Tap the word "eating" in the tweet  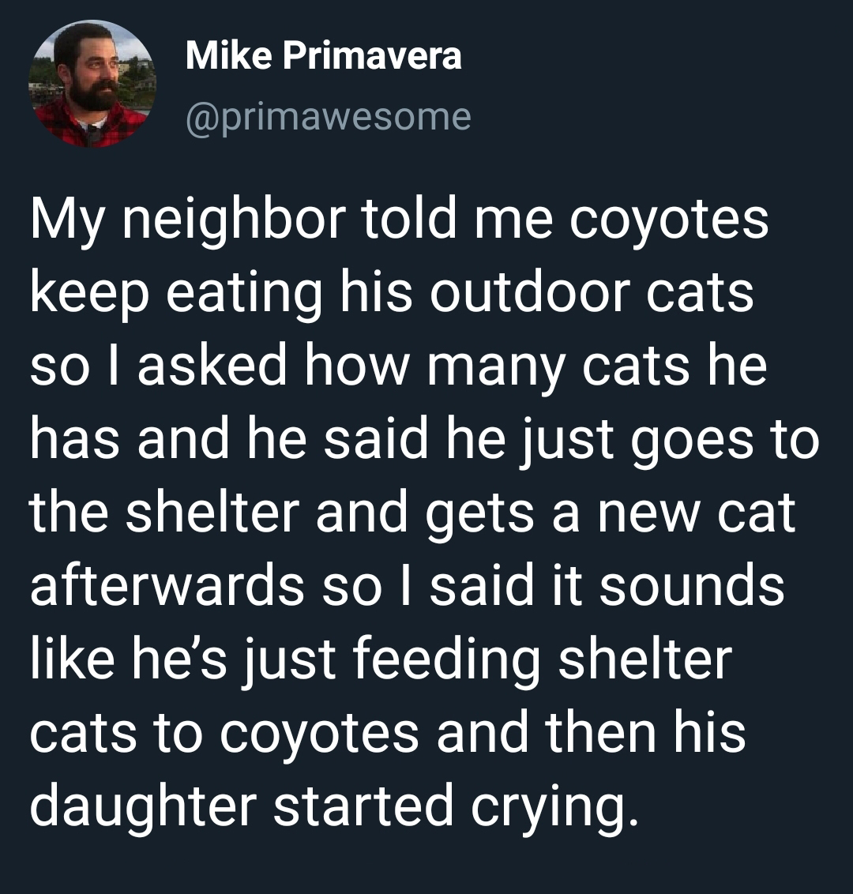click(251, 294)
